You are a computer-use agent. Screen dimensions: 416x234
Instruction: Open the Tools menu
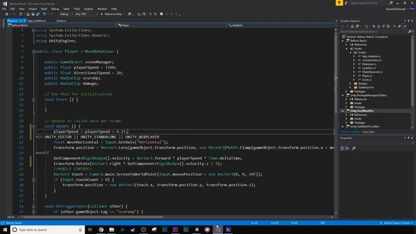[77, 8]
